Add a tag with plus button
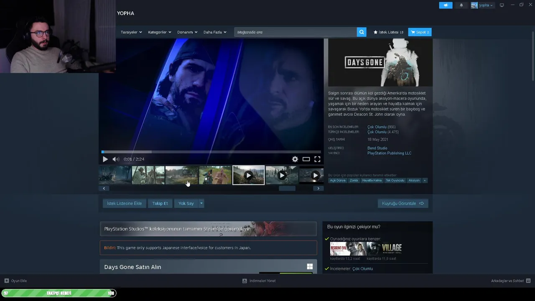This screenshot has width=535, height=301. pos(425,181)
